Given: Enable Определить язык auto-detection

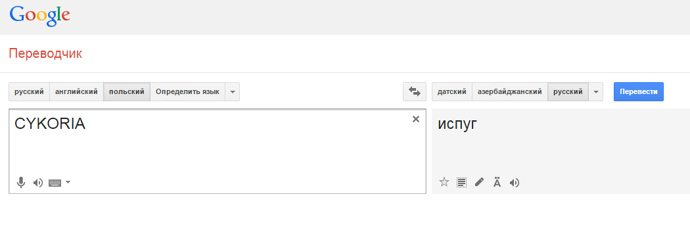Looking at the screenshot, I should pos(187,92).
